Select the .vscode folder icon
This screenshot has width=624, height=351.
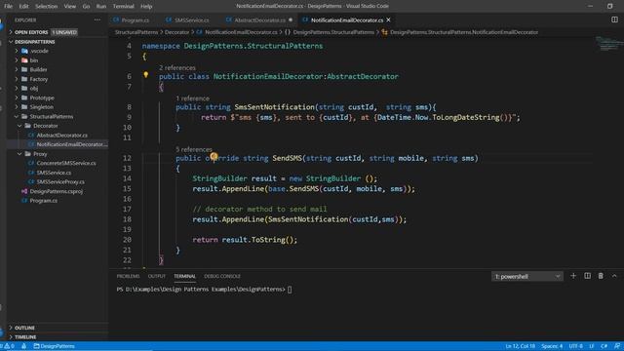point(24,51)
